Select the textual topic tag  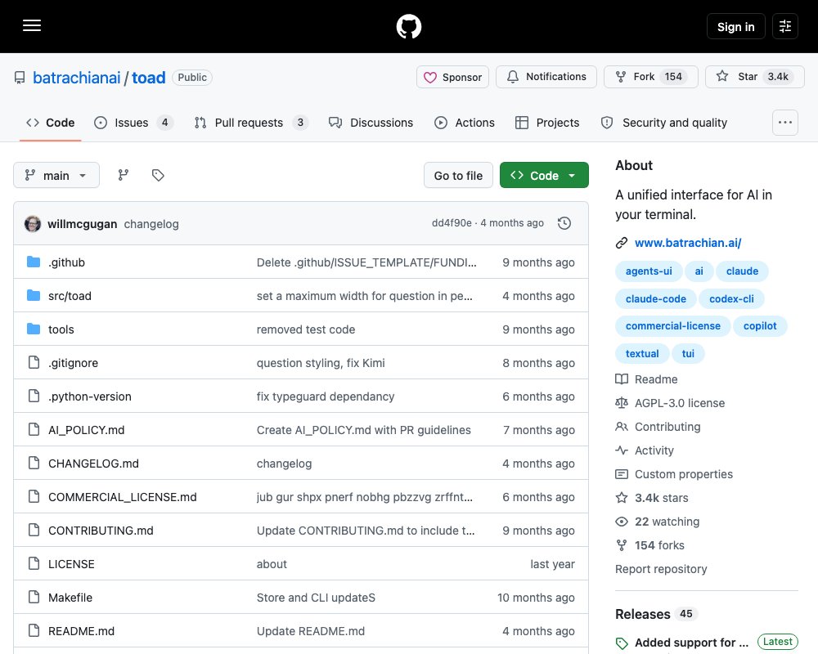coord(642,354)
